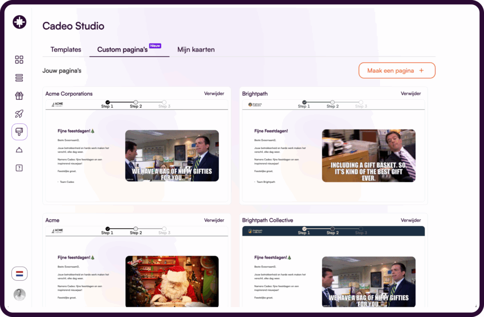484x317 pixels.
Task: Click the Brightpath Collective logo in dark header
Action: 255,231
